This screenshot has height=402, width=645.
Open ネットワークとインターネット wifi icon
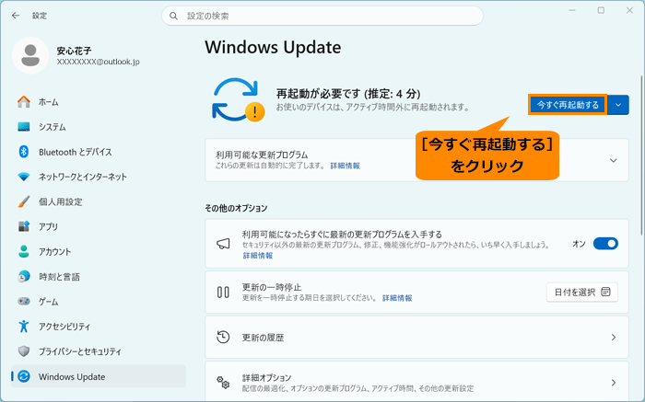(24, 177)
